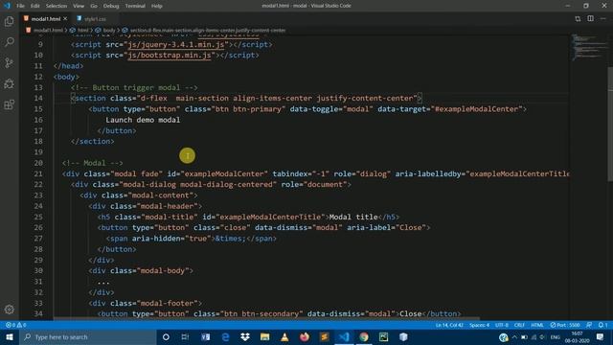Screen dimensions: 613x345
Task: Open the Selection menu
Action: 57,6
